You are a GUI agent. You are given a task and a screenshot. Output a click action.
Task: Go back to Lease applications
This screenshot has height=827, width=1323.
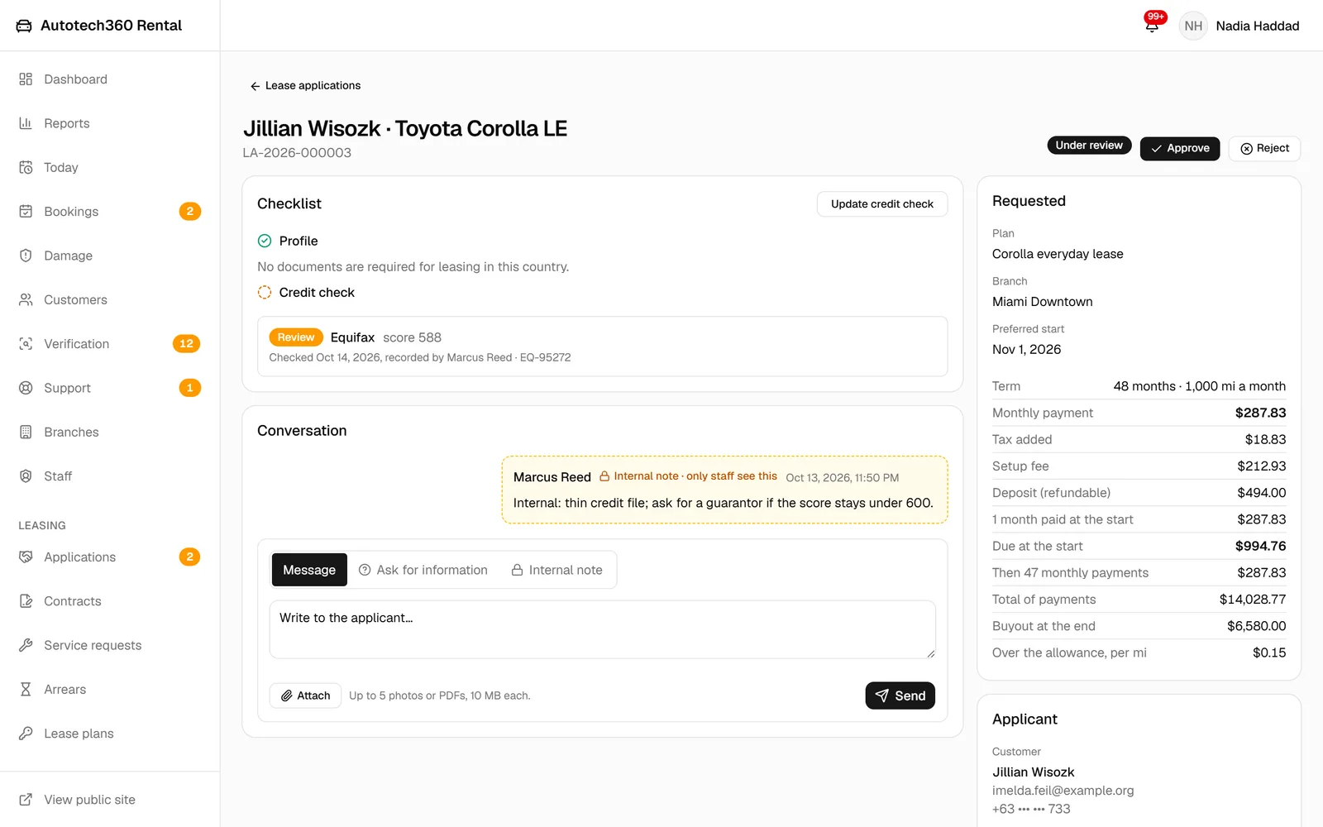(305, 85)
